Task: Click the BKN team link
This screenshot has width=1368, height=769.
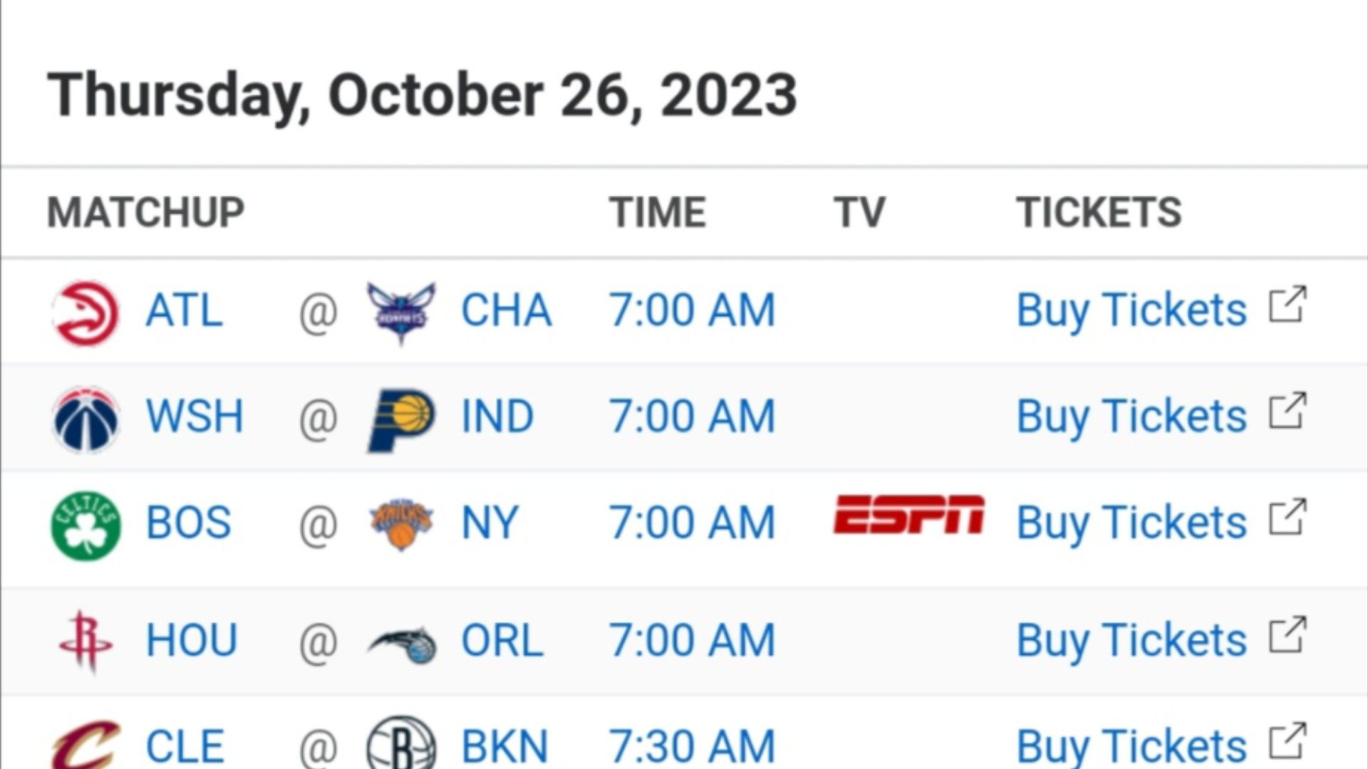Action: click(505, 746)
